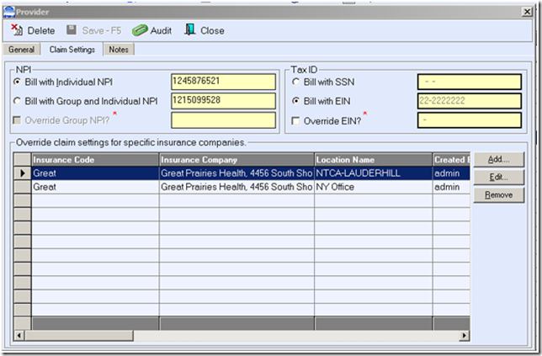This screenshot has height=356, width=542.
Task: Click the right arrow of the horizontal scrollbar
Action: point(465,335)
